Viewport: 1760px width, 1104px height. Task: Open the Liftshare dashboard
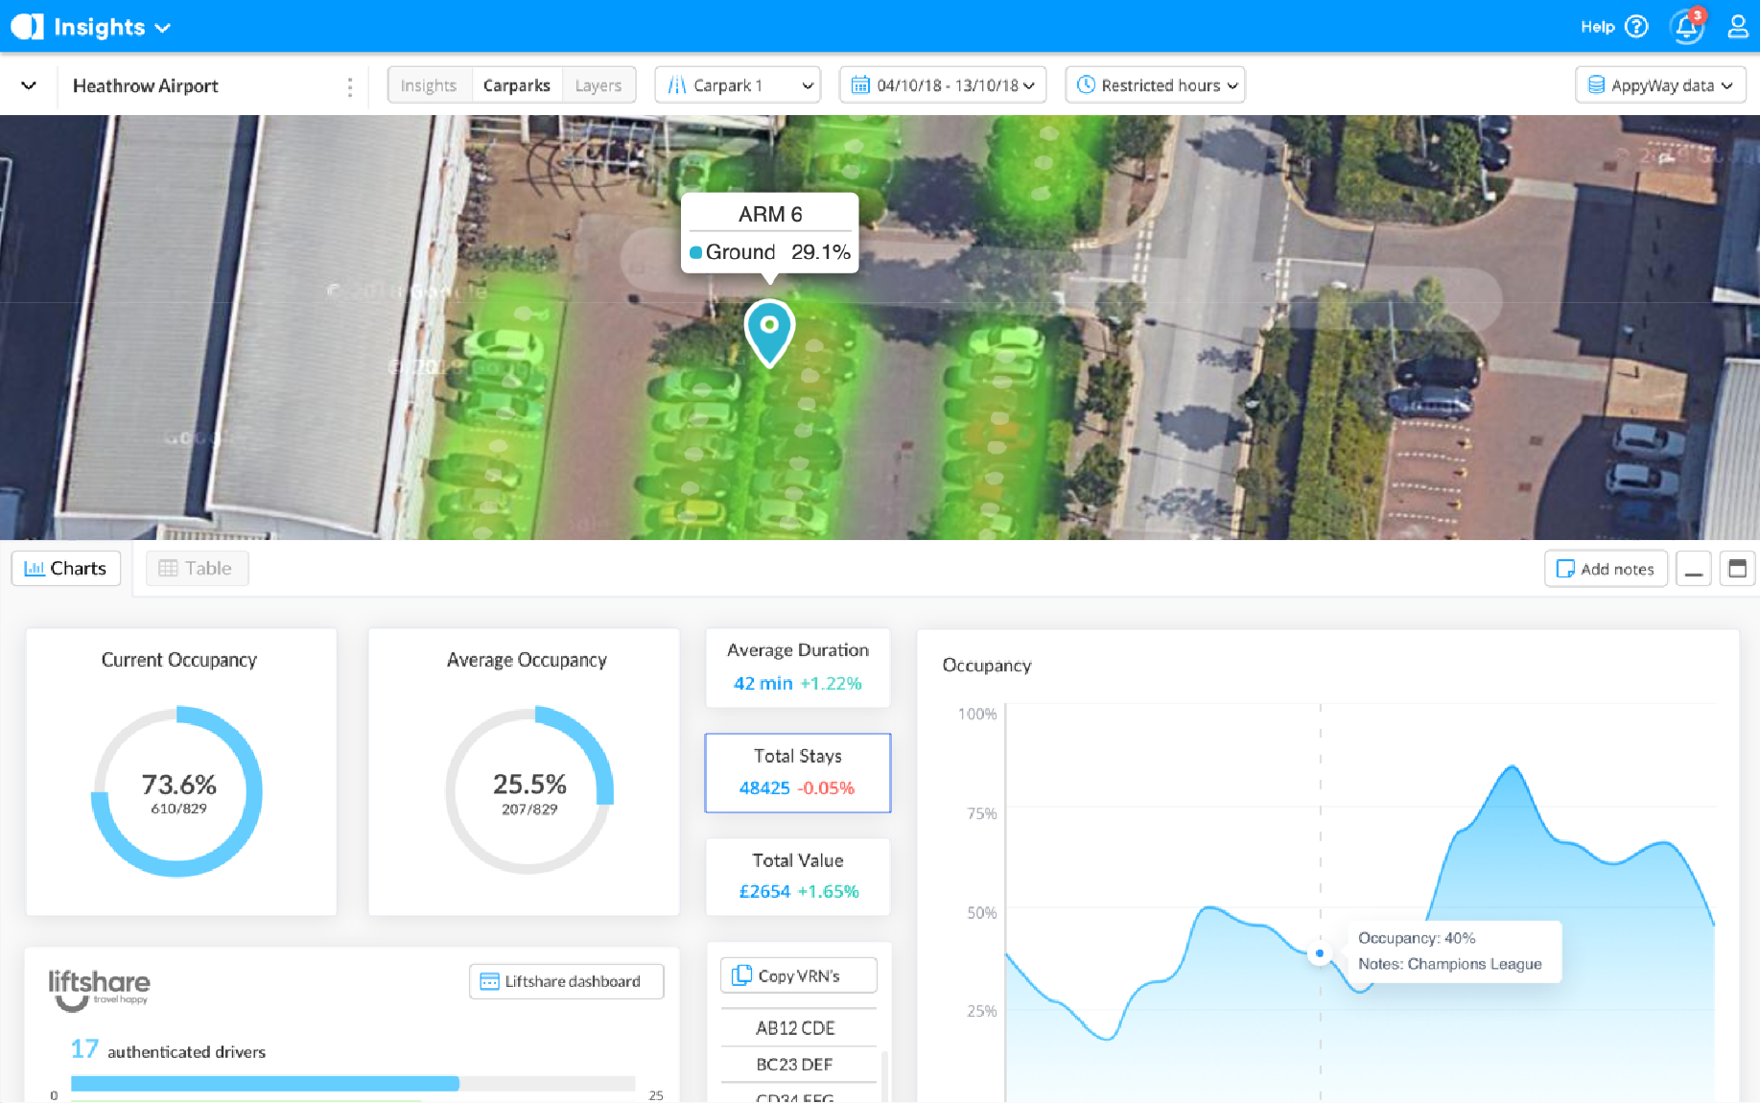click(566, 981)
